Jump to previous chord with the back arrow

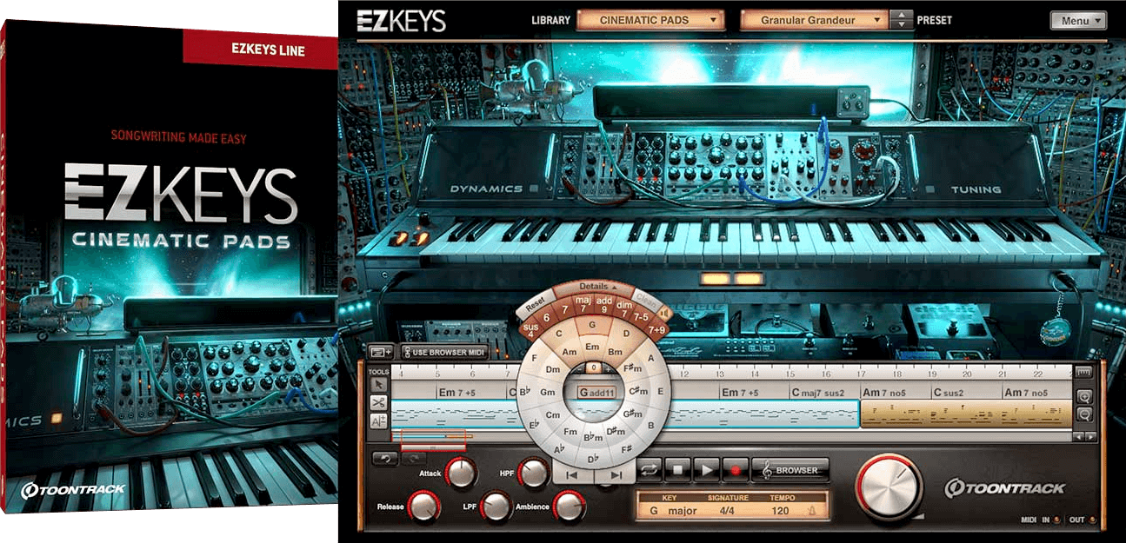coord(573,475)
